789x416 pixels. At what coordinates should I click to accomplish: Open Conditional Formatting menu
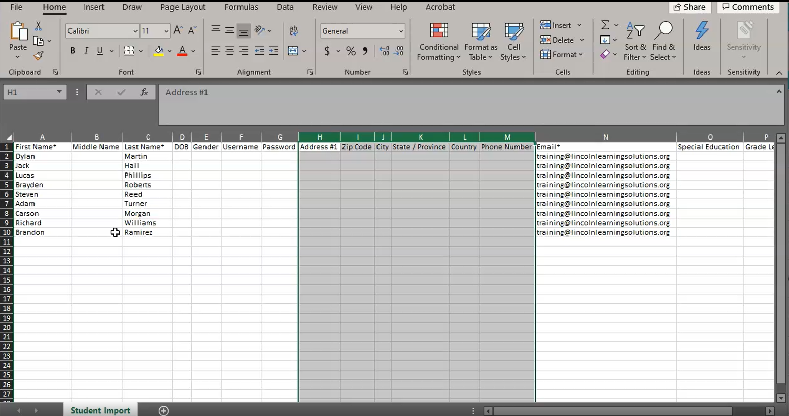click(439, 42)
